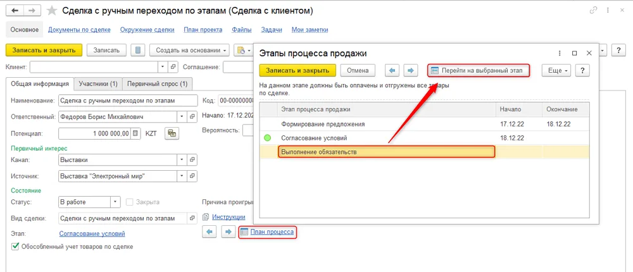
Task: Open Файлы section
Action: click(x=242, y=30)
